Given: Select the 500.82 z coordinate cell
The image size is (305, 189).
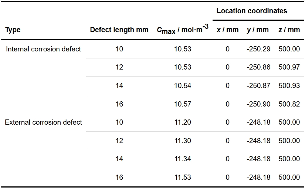Looking at the screenshot, I should coord(289,104).
